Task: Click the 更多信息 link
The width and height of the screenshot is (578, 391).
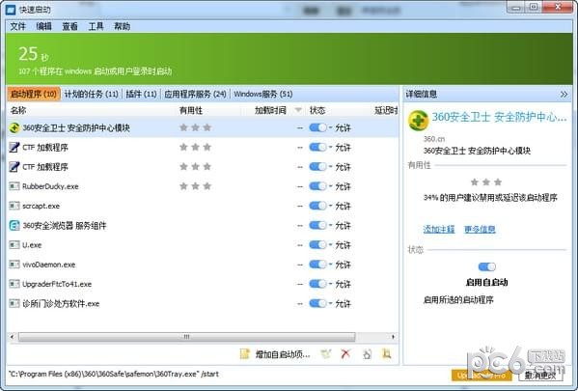Action: [480, 229]
